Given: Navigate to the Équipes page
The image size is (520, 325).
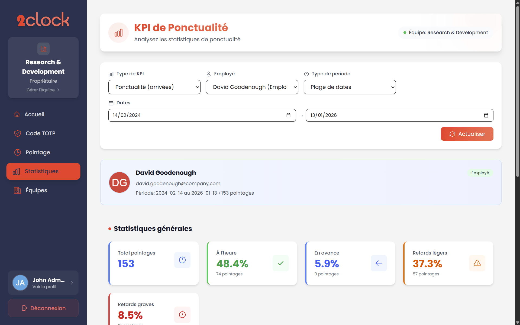Looking at the screenshot, I should (36, 190).
